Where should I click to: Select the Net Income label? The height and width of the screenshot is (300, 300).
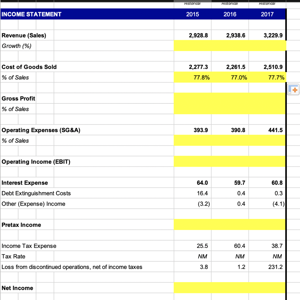coord(17,288)
